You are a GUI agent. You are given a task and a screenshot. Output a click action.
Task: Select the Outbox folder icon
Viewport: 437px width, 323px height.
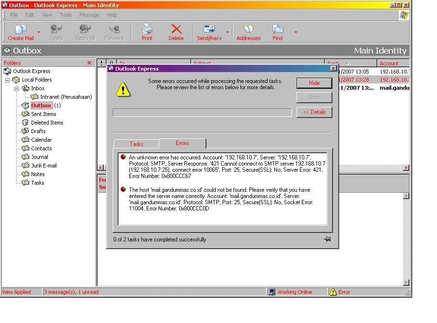(x=25, y=105)
